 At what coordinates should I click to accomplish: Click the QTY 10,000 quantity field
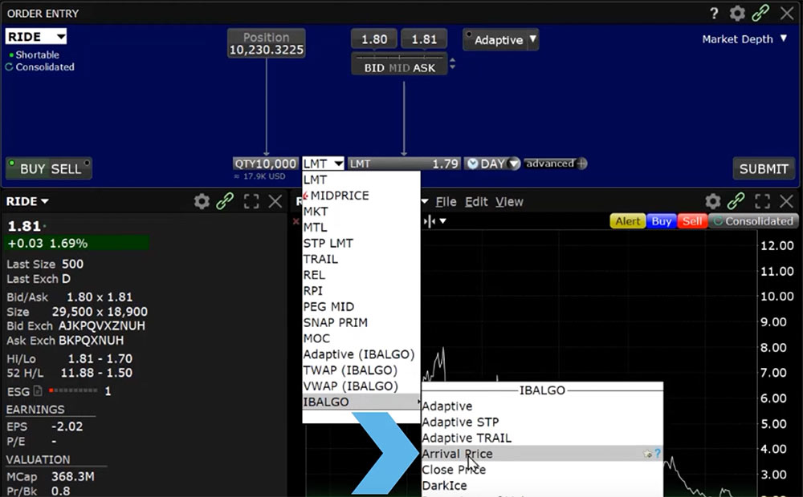[265, 164]
